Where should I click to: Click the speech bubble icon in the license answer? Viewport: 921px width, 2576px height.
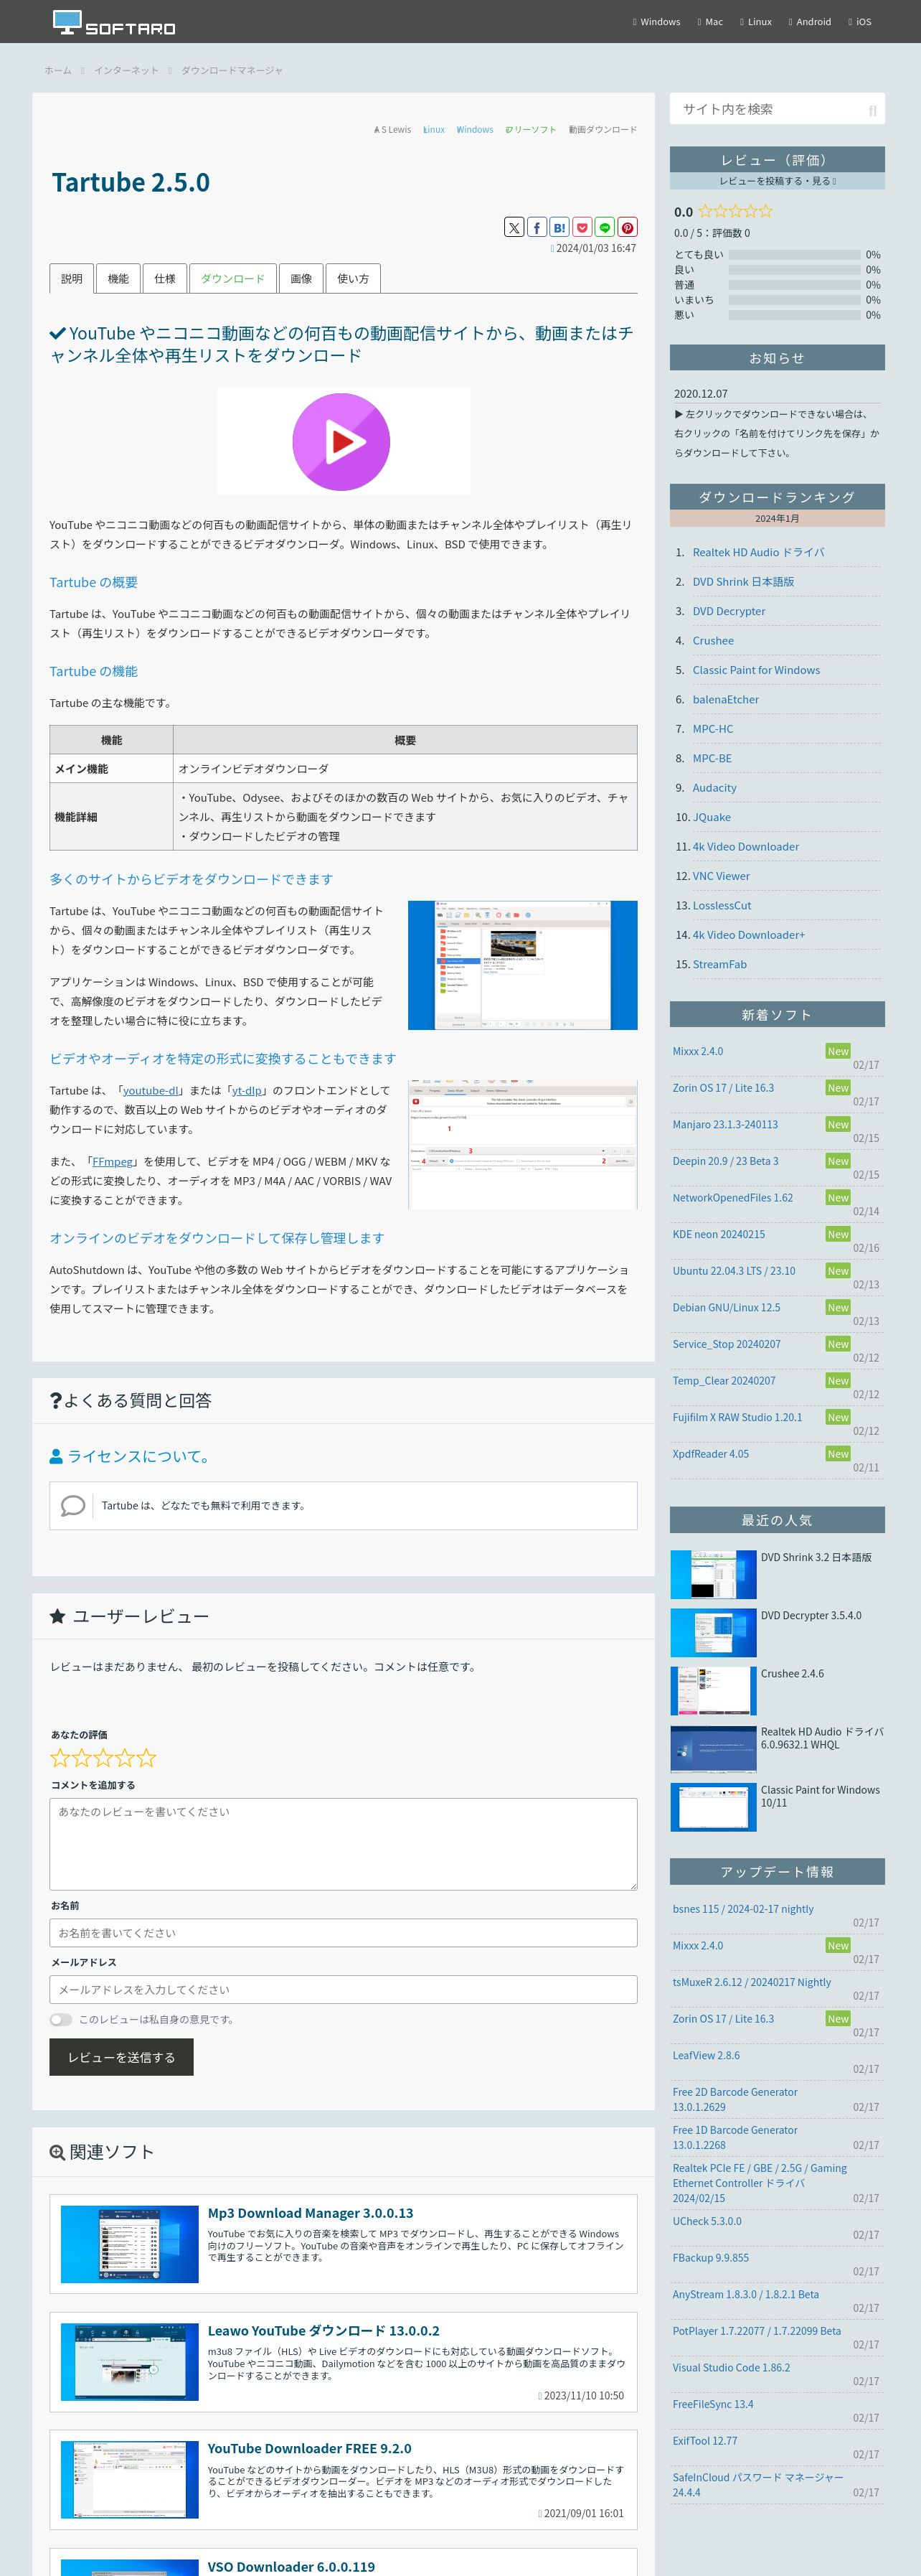click(x=73, y=1505)
